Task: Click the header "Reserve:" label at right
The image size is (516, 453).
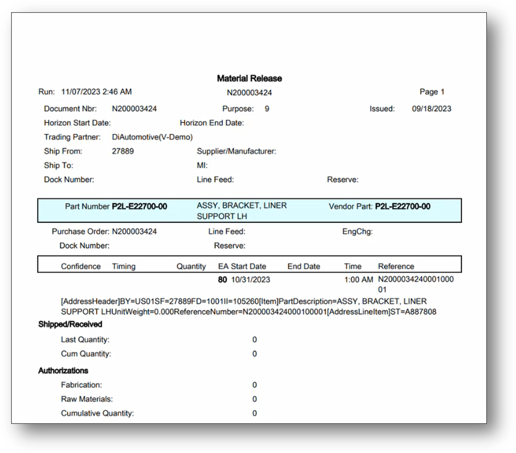Action: (343, 179)
